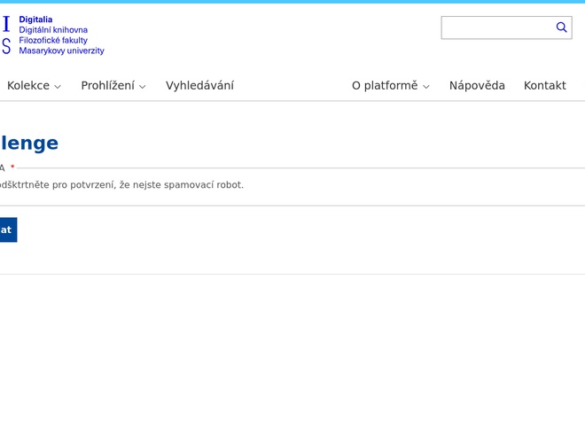Click the Challenge page heading

tap(28, 143)
